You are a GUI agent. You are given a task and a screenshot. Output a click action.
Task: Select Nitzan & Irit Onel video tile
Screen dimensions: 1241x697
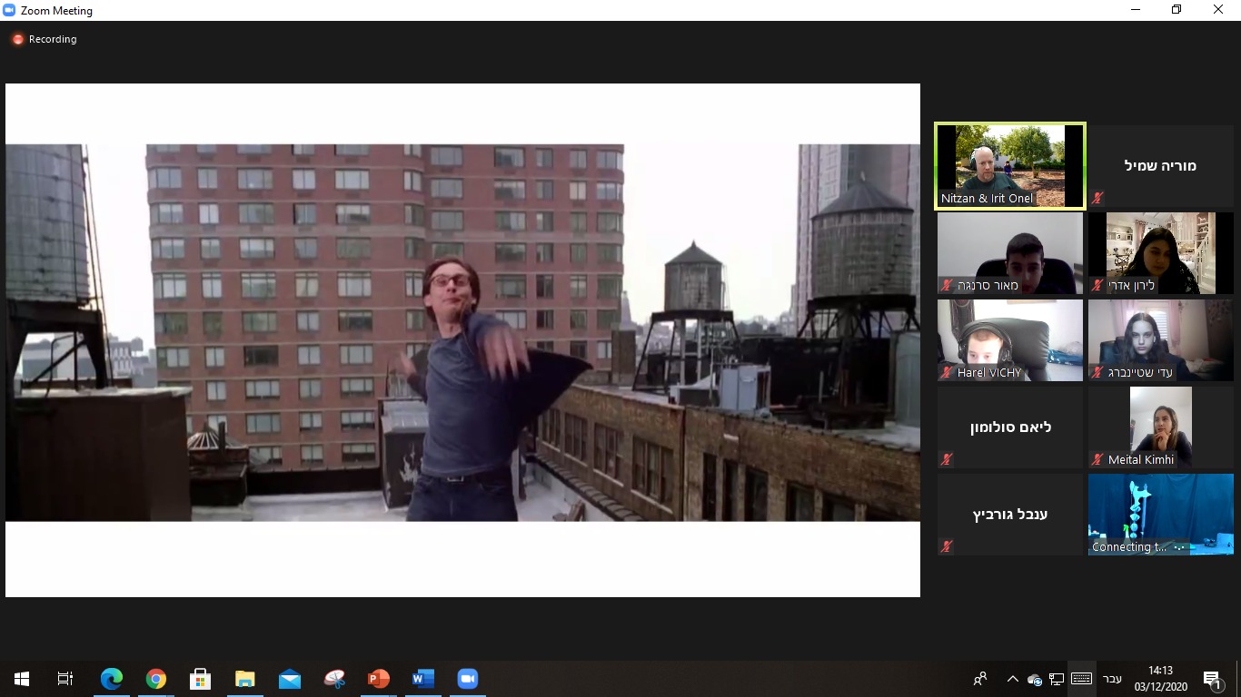coord(1010,166)
